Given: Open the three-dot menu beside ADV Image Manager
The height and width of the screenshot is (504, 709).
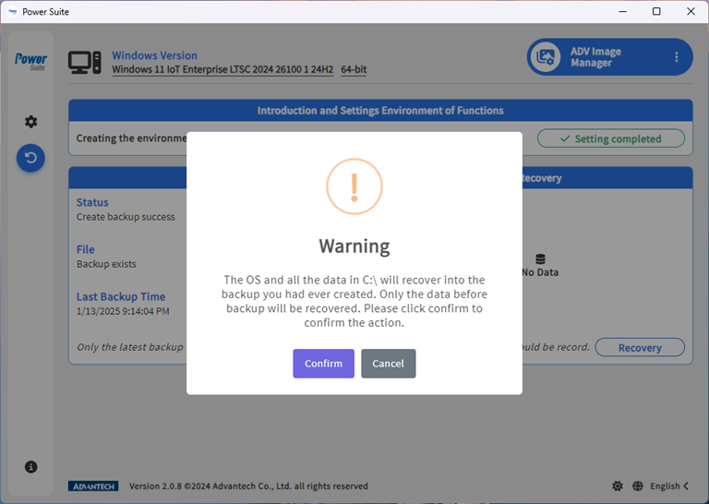Looking at the screenshot, I should [x=676, y=57].
